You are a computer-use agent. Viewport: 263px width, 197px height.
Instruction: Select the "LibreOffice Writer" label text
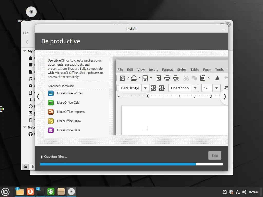pyautogui.click(x=70, y=93)
